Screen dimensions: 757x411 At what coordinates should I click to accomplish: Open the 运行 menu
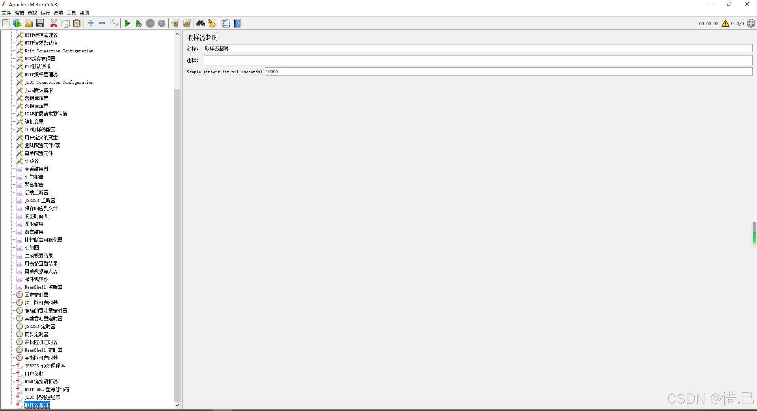click(x=45, y=13)
